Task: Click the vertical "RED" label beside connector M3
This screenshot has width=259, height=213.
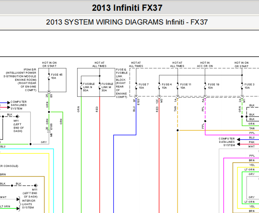Action: [x=157, y=109]
